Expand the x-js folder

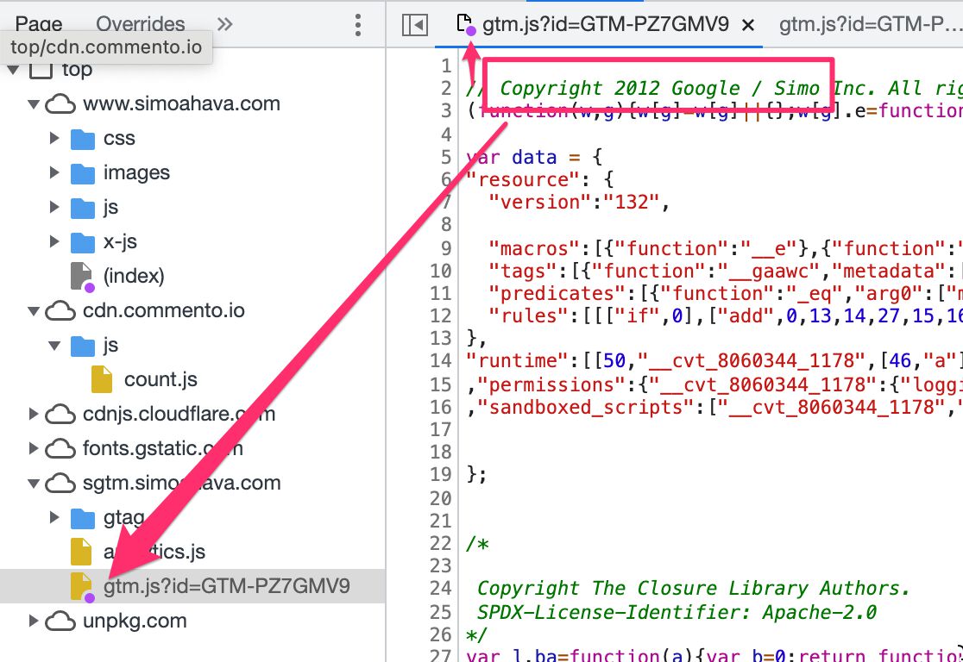tap(54, 241)
